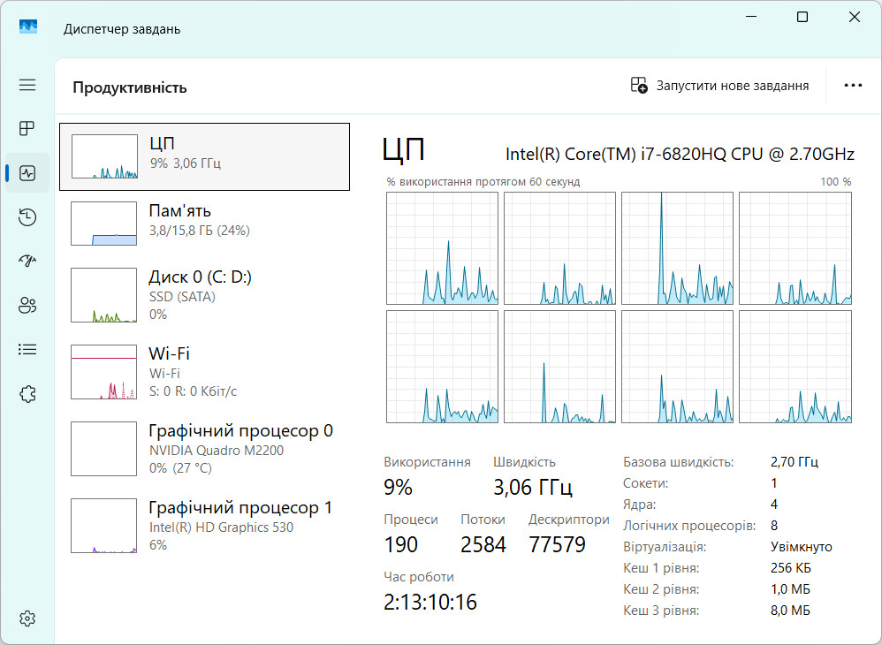This screenshot has height=645, width=882.
Task: Click the Intel(R) Core(TM) i7-6820HQ processor name
Action: [x=681, y=154]
